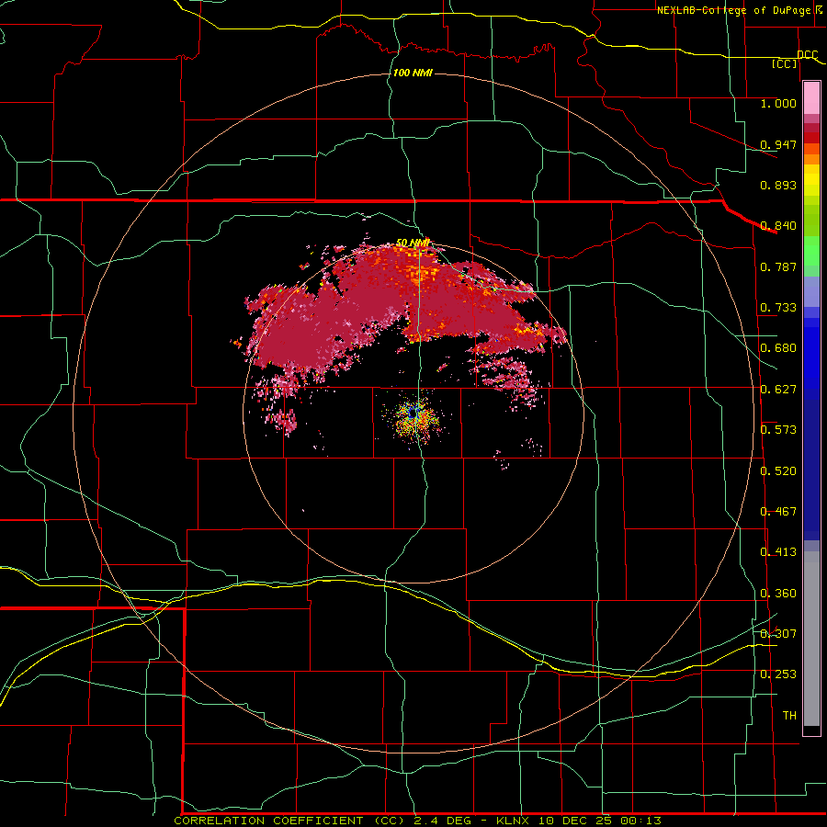Click the [CC] product label above legend
The width and height of the screenshot is (827, 827).
click(x=785, y=63)
